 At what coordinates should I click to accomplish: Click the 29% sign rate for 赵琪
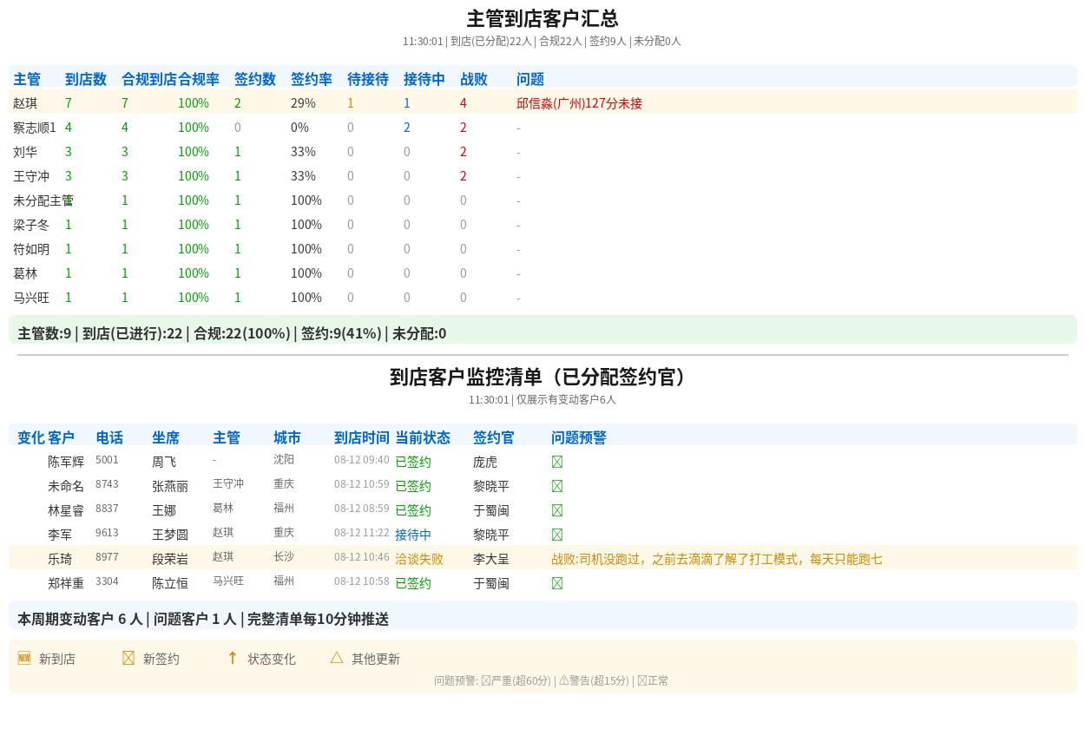(303, 103)
